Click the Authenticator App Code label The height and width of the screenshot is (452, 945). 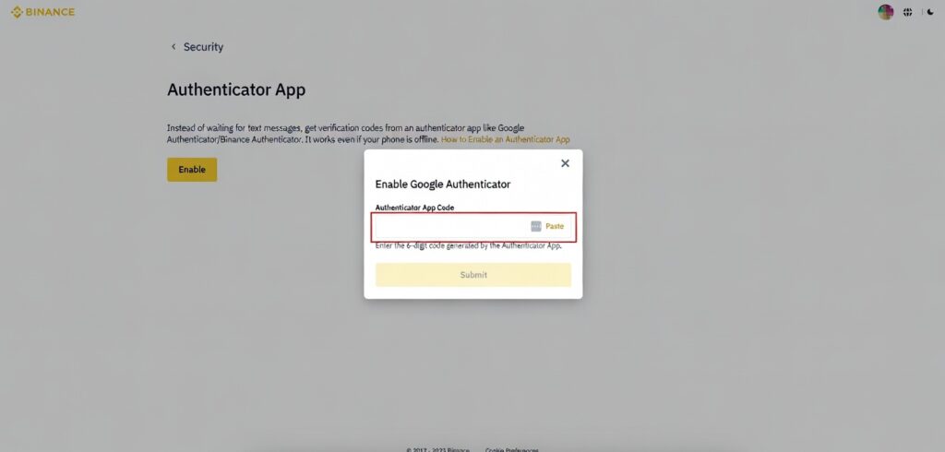(x=414, y=208)
